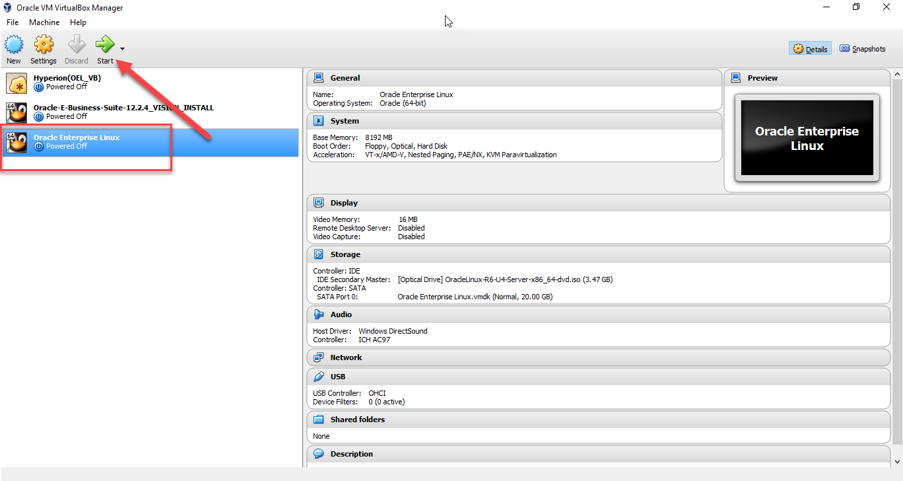This screenshot has width=903, height=481.
Task: Open the Start button dropdown arrow
Action: tap(122, 48)
